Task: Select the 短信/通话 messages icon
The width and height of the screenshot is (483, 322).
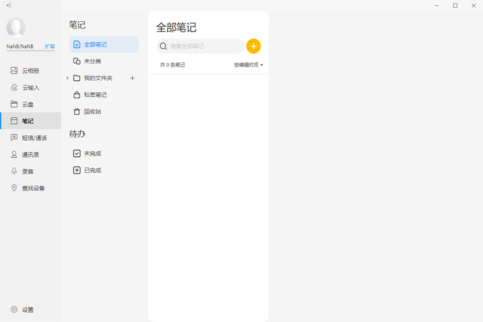Action: click(14, 138)
